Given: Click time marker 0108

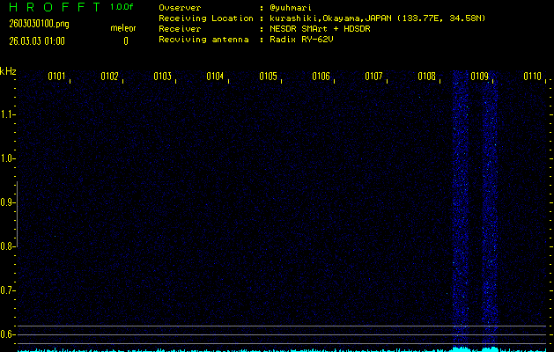Looking at the screenshot, I should point(426,77).
